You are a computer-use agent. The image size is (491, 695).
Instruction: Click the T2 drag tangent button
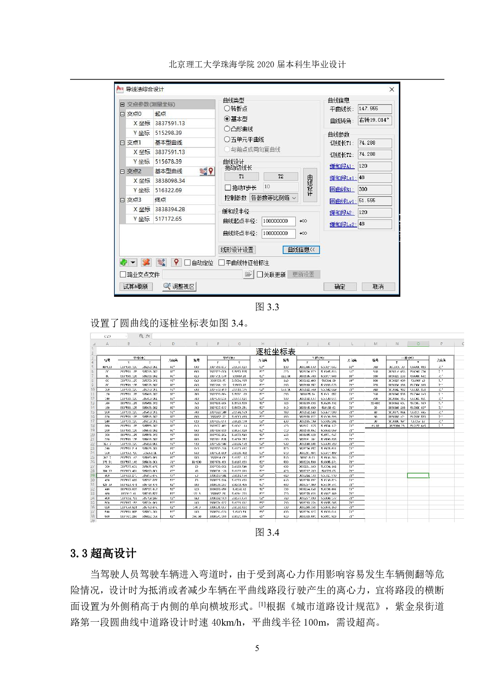pos(281,177)
